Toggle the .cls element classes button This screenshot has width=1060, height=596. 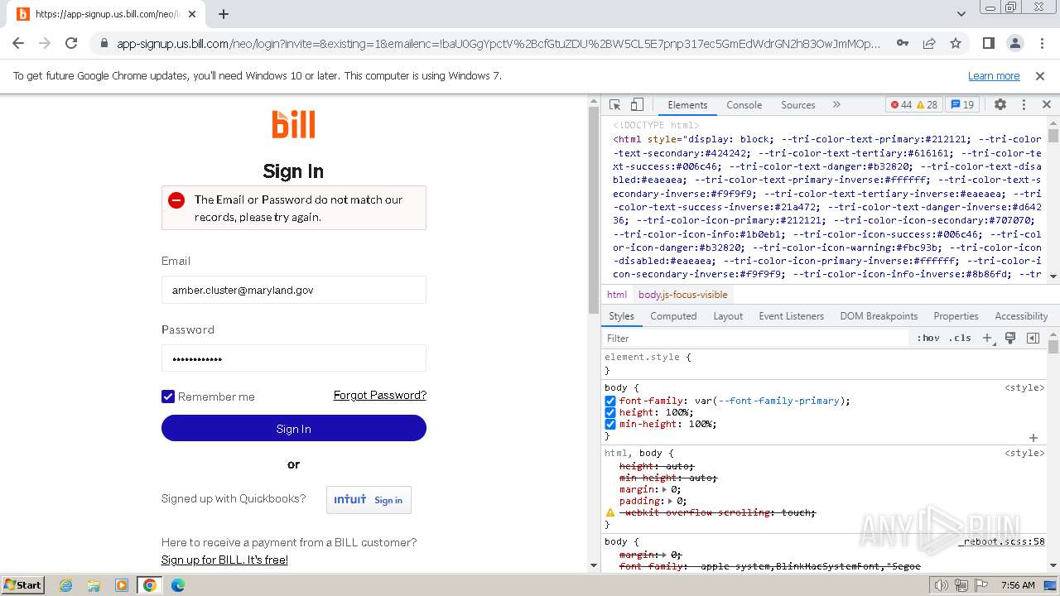click(960, 338)
